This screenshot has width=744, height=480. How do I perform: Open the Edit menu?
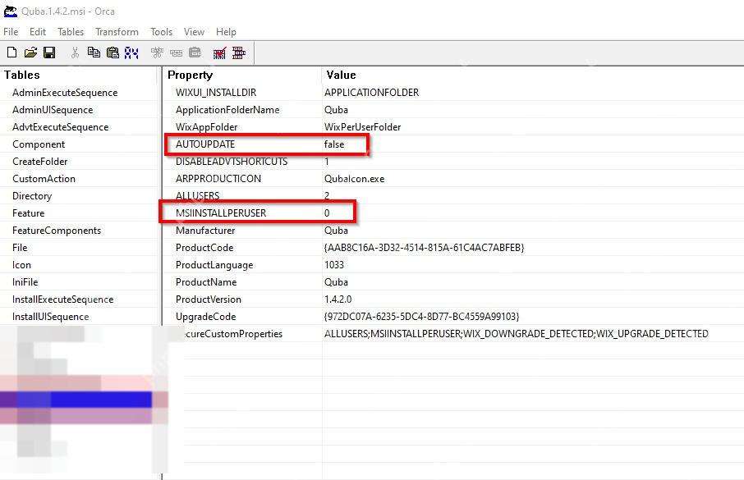(x=38, y=32)
